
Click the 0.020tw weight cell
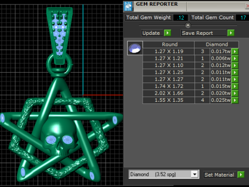point(220,93)
